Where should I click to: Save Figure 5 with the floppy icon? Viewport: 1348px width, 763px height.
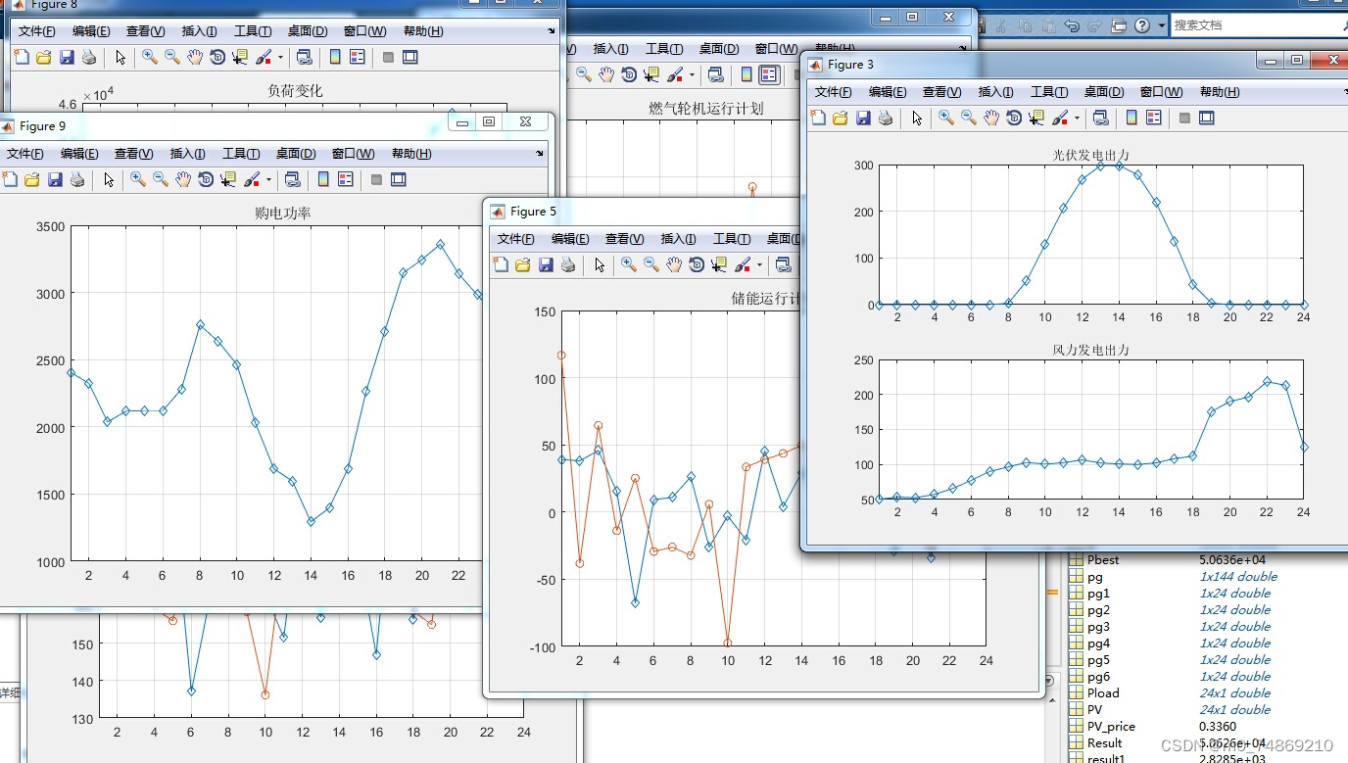pyautogui.click(x=546, y=264)
